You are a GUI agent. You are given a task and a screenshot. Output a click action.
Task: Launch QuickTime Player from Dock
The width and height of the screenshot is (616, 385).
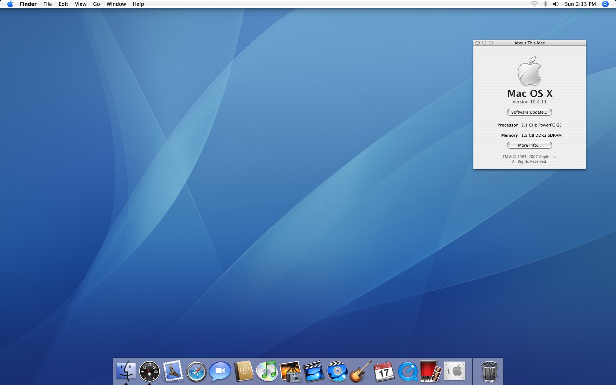click(408, 371)
